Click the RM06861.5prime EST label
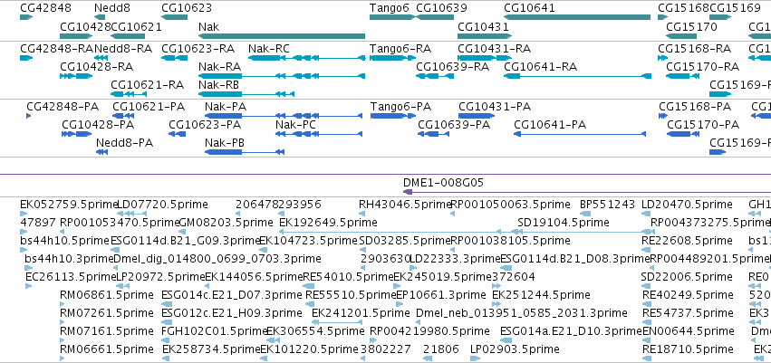The image size is (771, 363). coord(107,295)
